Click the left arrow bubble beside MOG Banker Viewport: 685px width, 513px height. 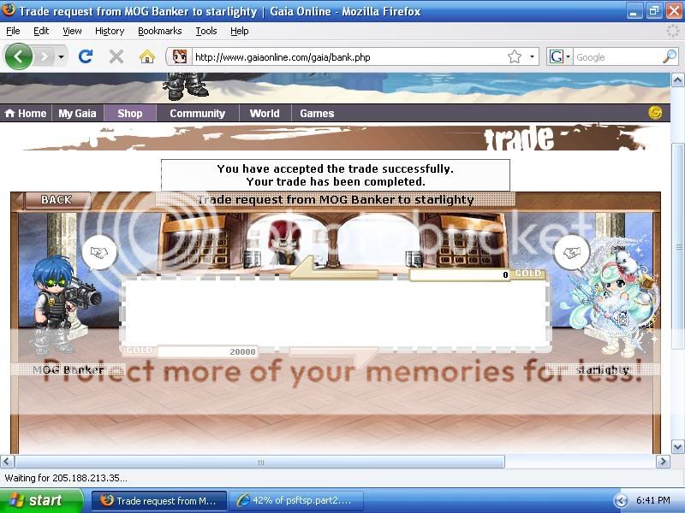click(x=99, y=254)
